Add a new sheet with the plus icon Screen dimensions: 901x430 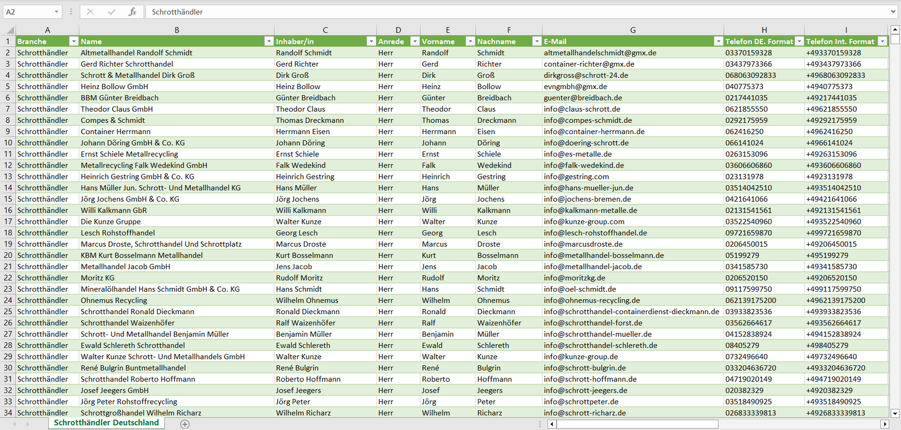(x=185, y=424)
